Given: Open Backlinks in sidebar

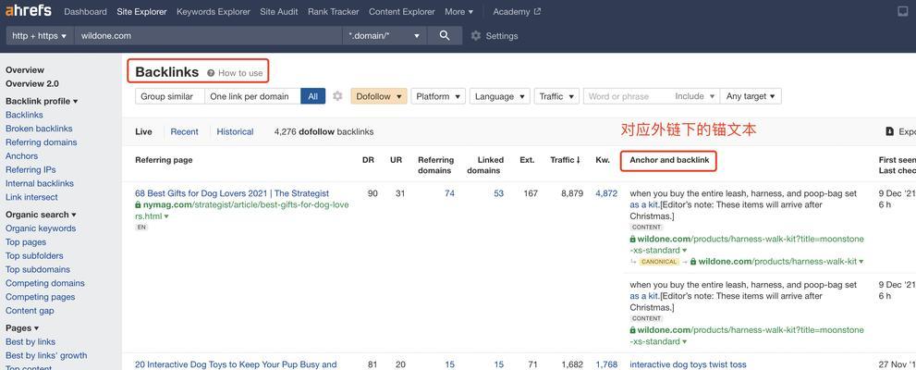Looking at the screenshot, I should point(25,115).
